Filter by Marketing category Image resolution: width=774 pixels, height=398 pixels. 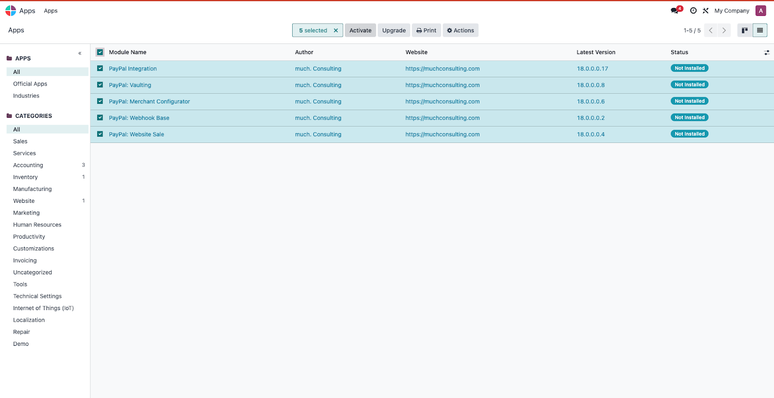[47, 213]
